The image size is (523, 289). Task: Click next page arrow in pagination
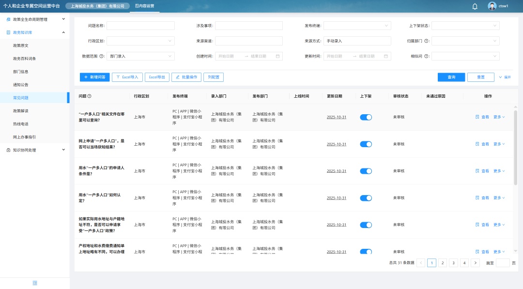pos(475,263)
